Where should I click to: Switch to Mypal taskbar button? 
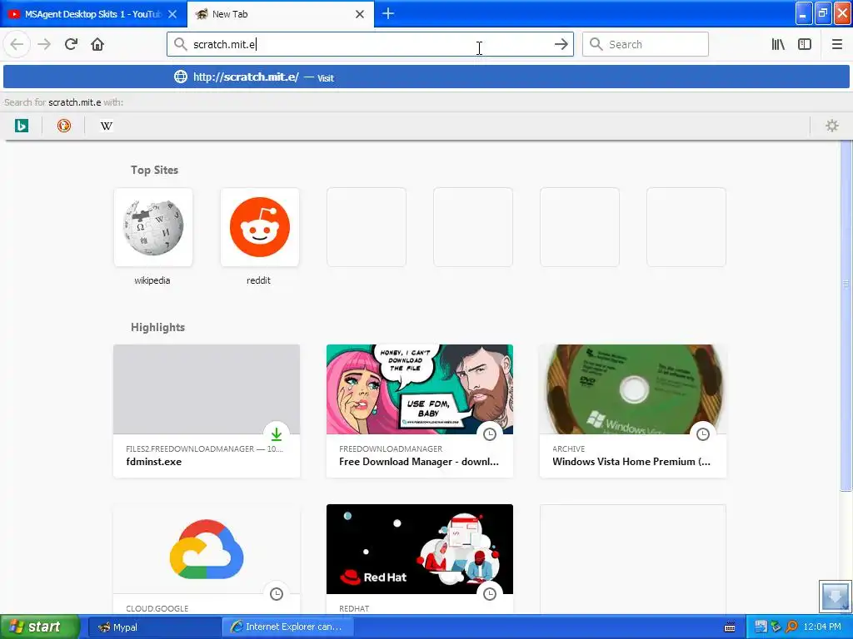click(x=153, y=627)
